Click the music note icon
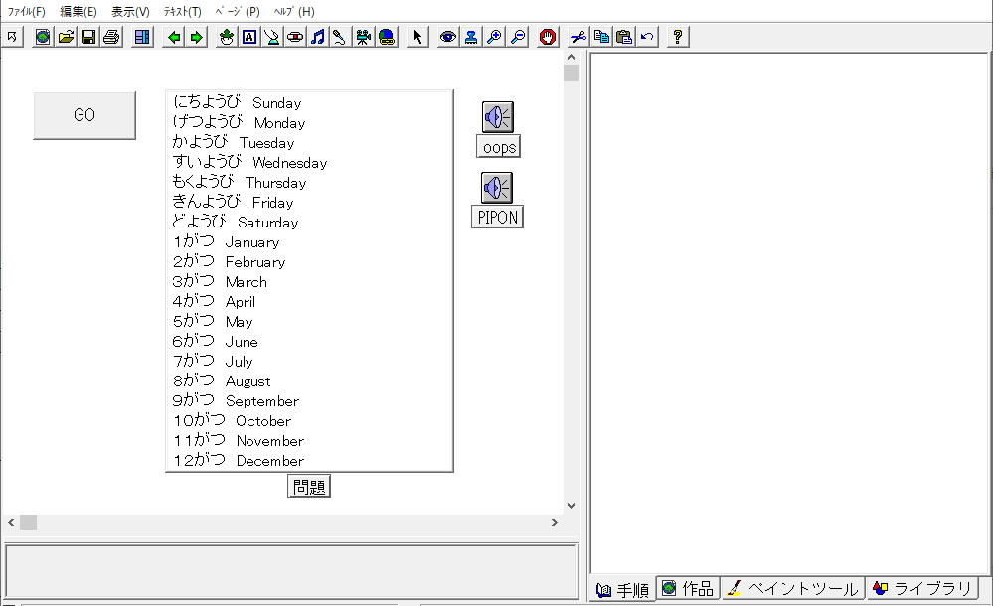Image resolution: width=993 pixels, height=606 pixels. coord(318,37)
